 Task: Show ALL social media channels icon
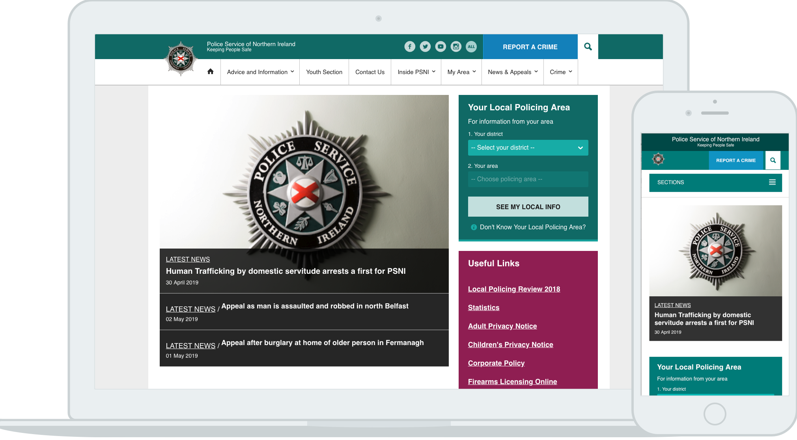coord(471,46)
